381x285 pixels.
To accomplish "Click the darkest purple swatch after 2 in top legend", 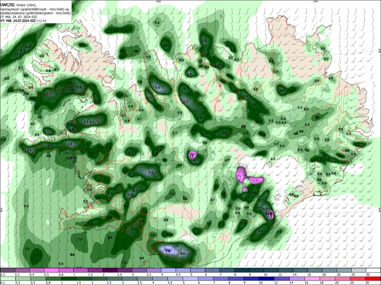I will [x=110, y=270].
